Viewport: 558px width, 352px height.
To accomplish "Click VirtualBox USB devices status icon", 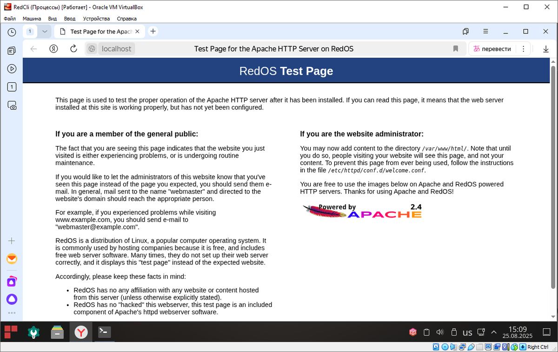I will point(471,347).
